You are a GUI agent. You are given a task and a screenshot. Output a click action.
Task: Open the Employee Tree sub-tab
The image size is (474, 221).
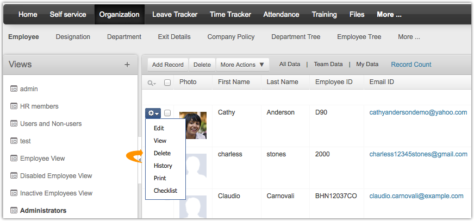point(359,37)
